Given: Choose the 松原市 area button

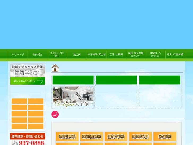Looking at the screenshot, I should pyautogui.click(x=165, y=136).
